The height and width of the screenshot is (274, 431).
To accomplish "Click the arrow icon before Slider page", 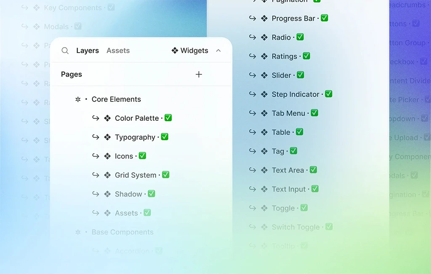I will (252, 75).
